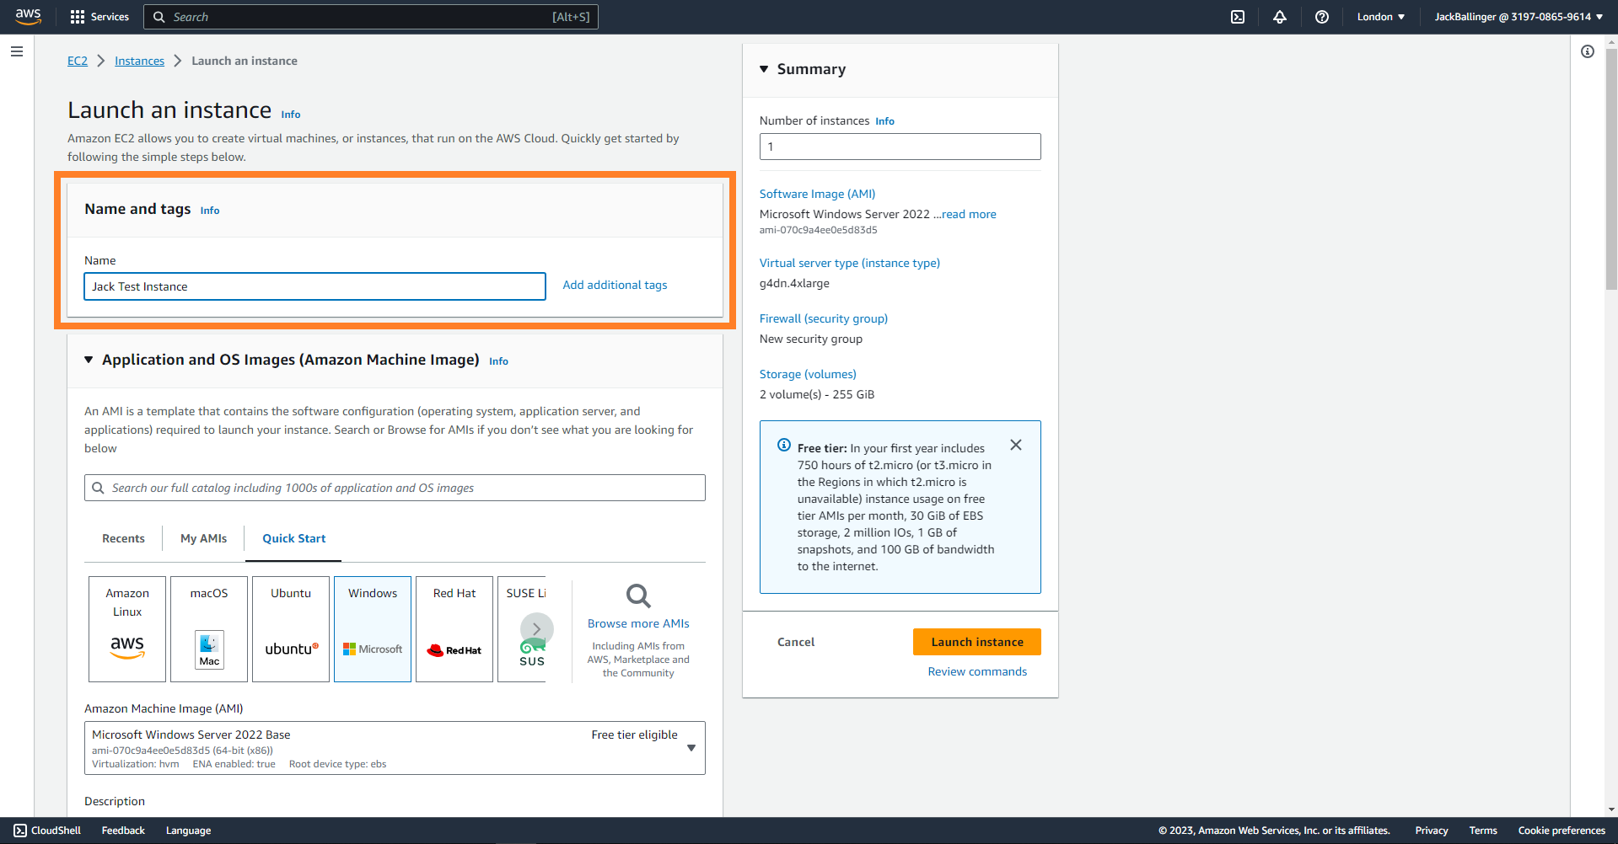Image resolution: width=1618 pixels, height=844 pixels.
Task: Open the info panel icon at right edge
Action: [x=1587, y=52]
